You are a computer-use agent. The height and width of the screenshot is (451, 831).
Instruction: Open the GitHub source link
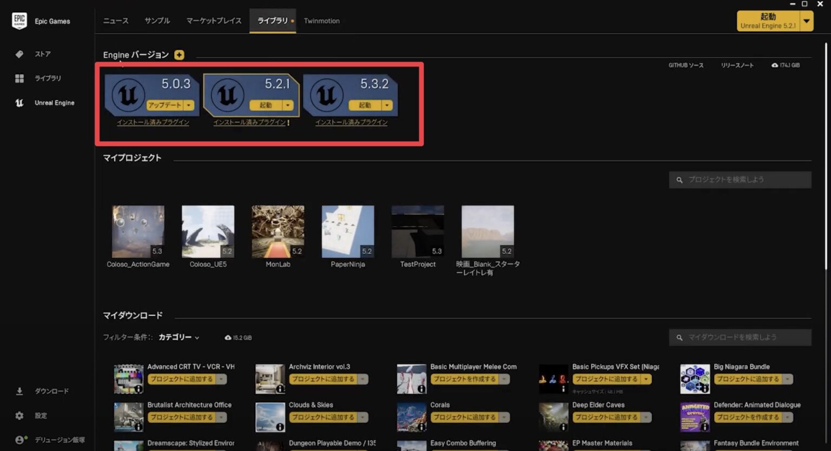coord(685,65)
